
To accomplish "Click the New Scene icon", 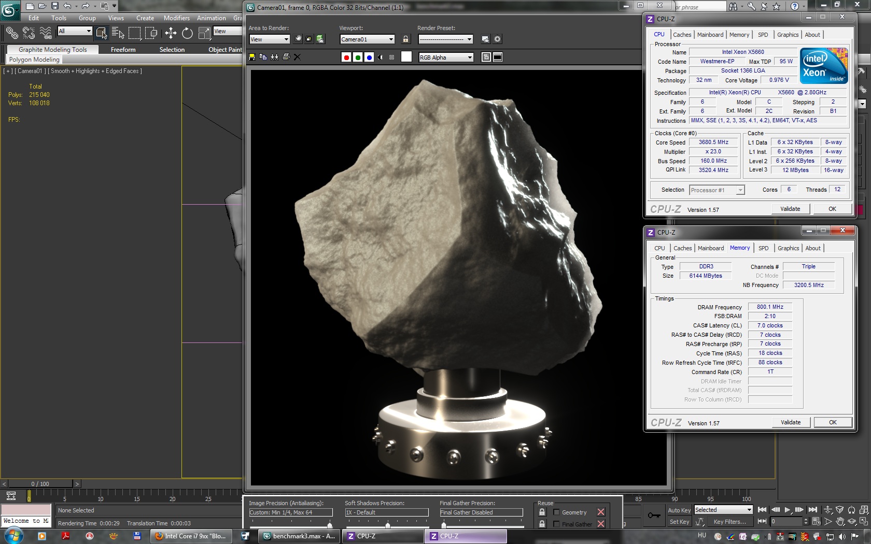I will (x=30, y=6).
